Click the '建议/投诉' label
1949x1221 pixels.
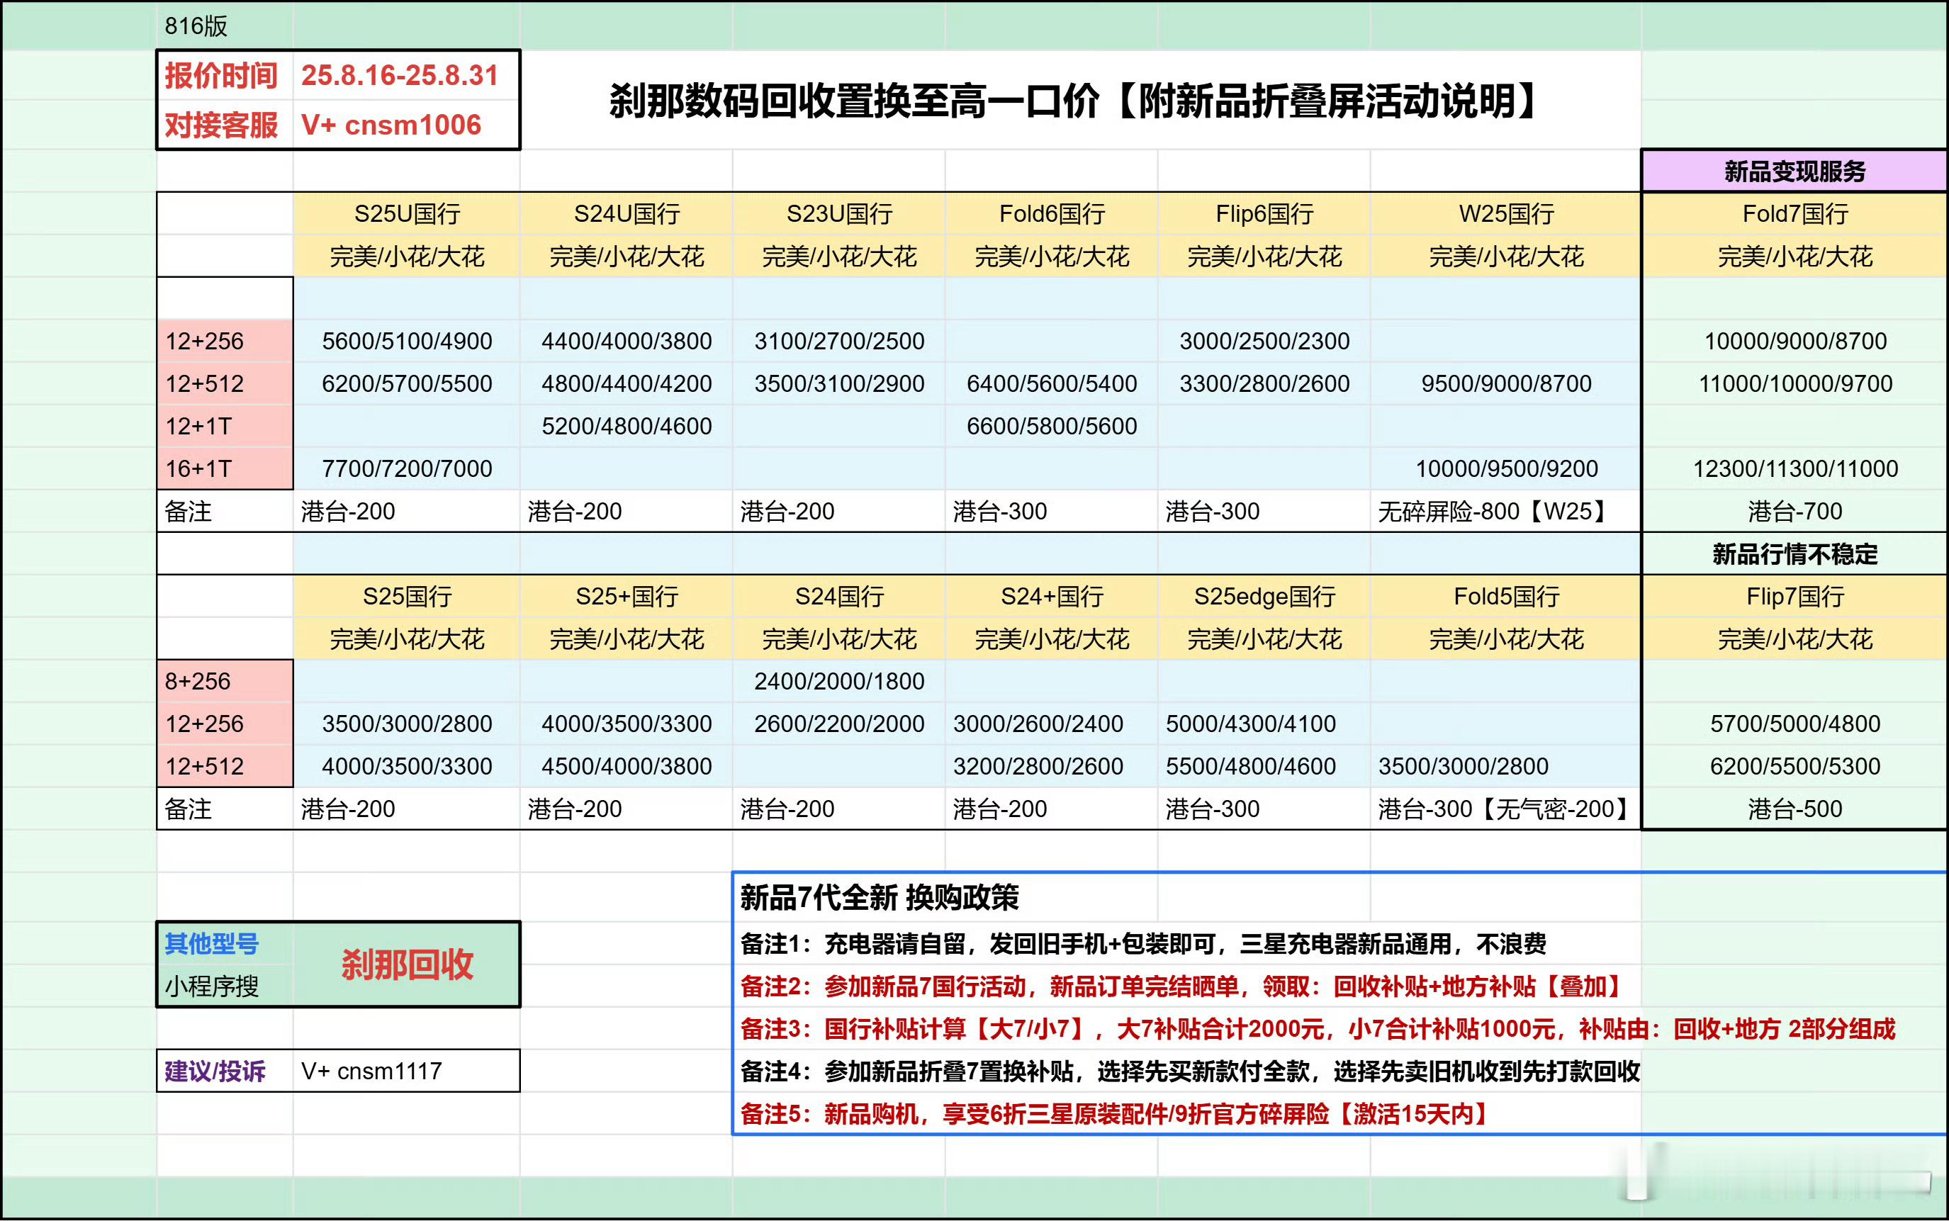coord(215,1071)
